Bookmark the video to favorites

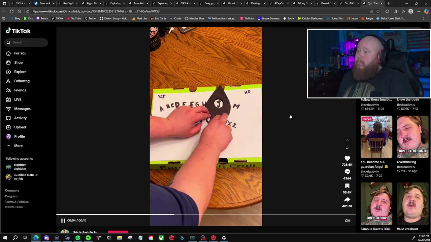click(347, 186)
